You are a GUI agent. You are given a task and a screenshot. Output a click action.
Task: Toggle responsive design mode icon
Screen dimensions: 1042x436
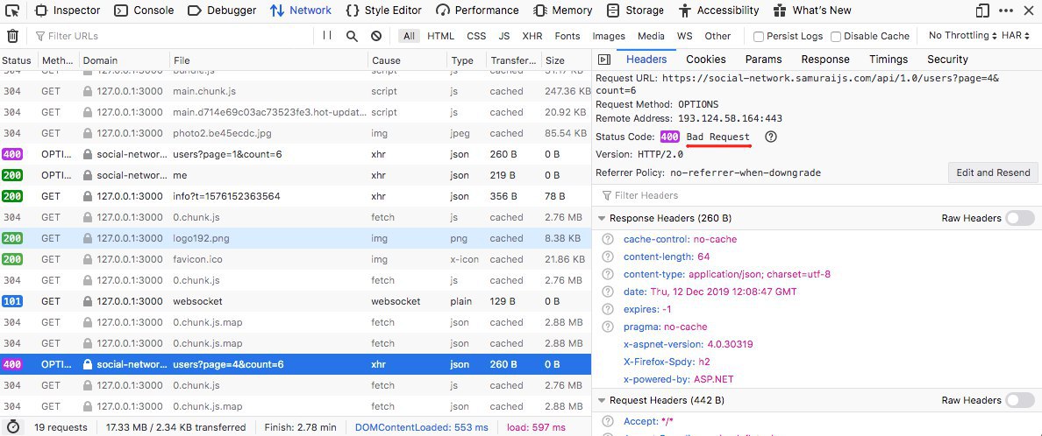(982, 11)
